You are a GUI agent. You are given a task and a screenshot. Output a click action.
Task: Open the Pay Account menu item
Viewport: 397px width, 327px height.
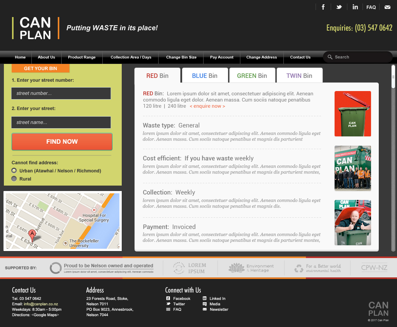point(221,57)
